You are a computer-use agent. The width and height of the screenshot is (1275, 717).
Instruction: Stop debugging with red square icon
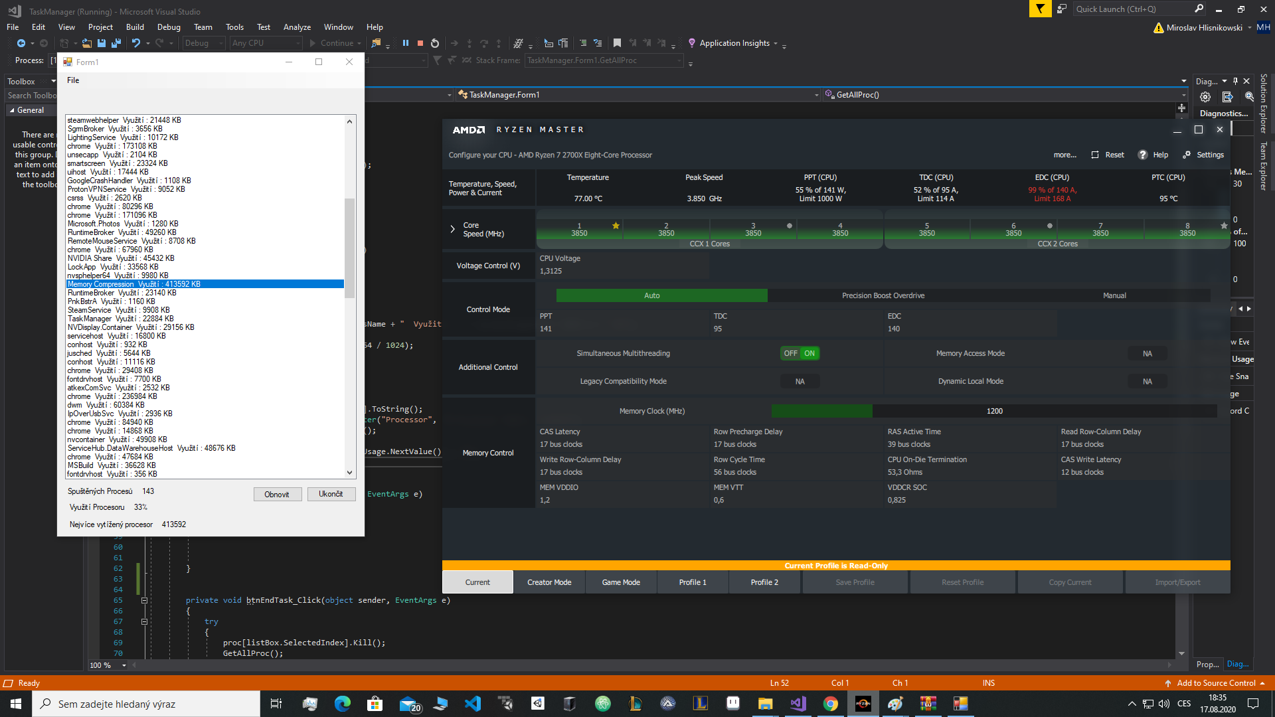pos(420,43)
